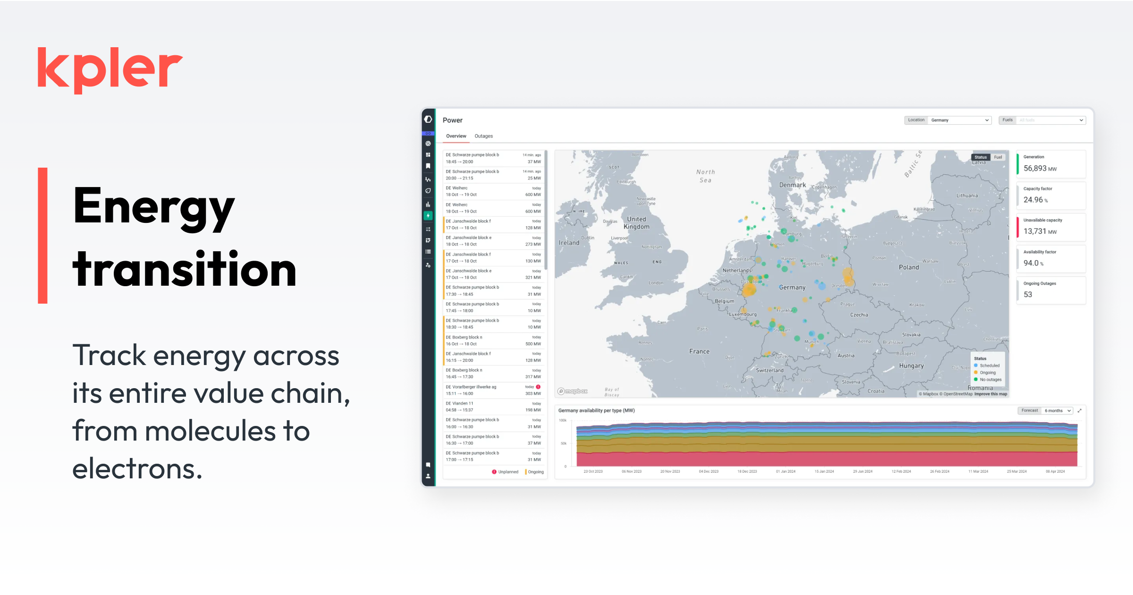1133x595 pixels.
Task: Open the Fuels All fuels dropdown
Action: coord(1050,120)
